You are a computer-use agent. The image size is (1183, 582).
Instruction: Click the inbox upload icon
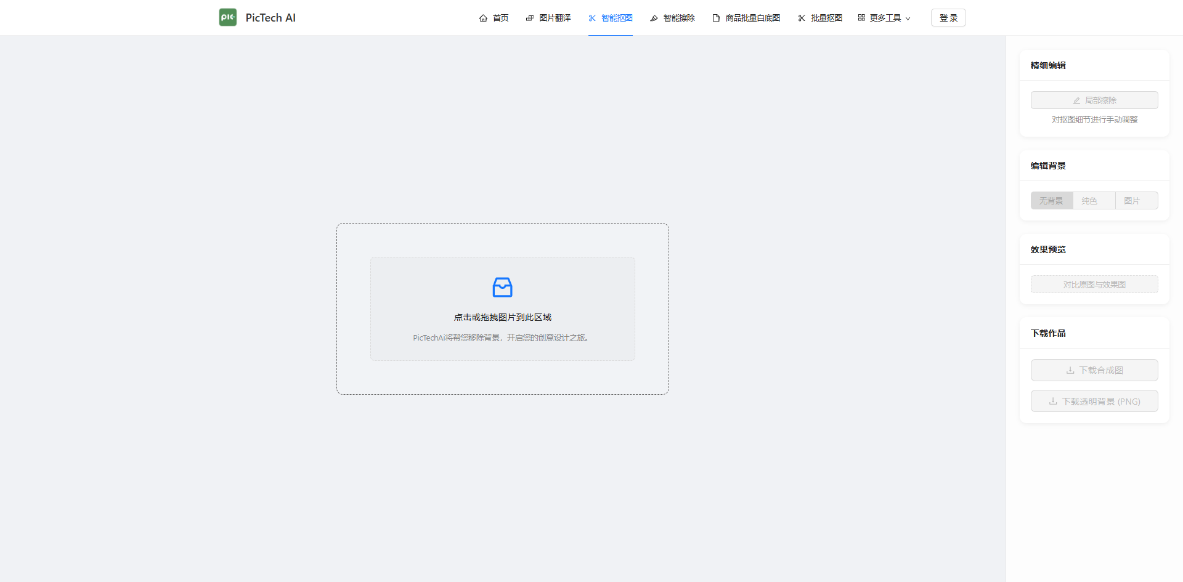coord(502,287)
